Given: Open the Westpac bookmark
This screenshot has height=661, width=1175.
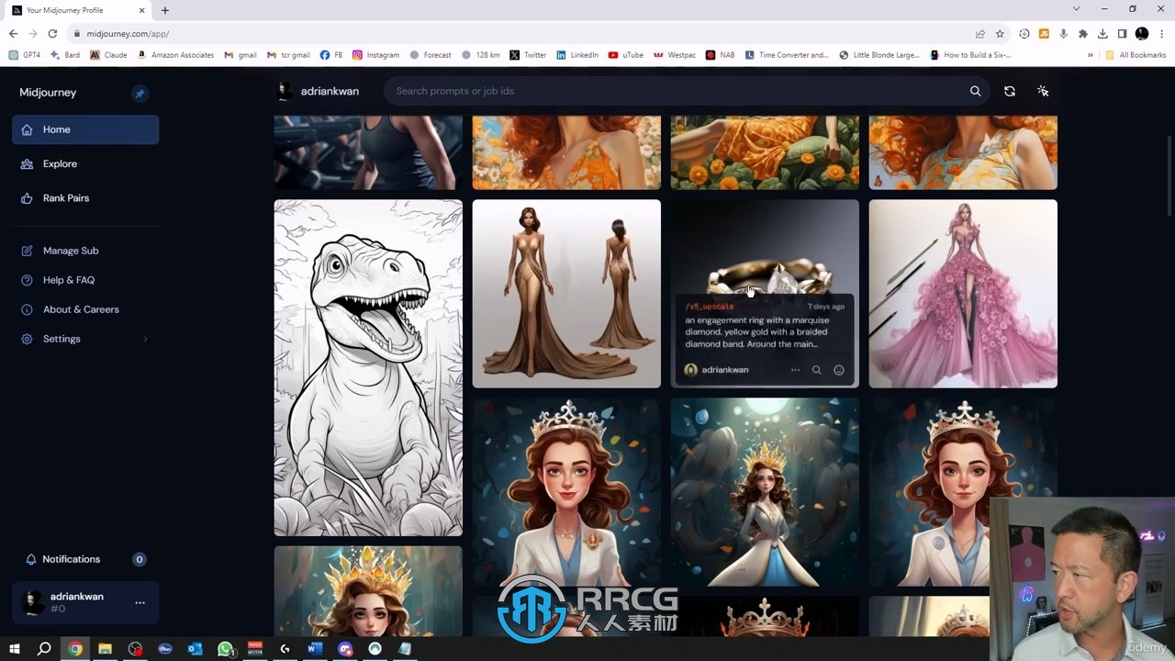Looking at the screenshot, I should 675,55.
